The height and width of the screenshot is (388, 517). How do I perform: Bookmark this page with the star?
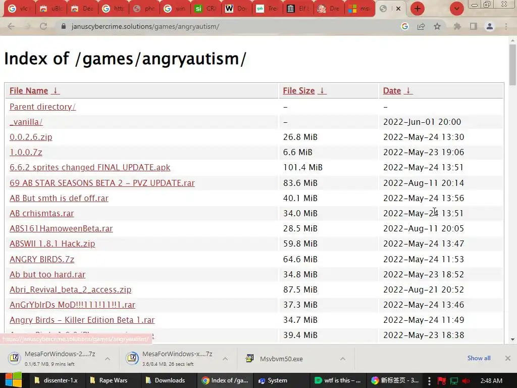pos(437,26)
